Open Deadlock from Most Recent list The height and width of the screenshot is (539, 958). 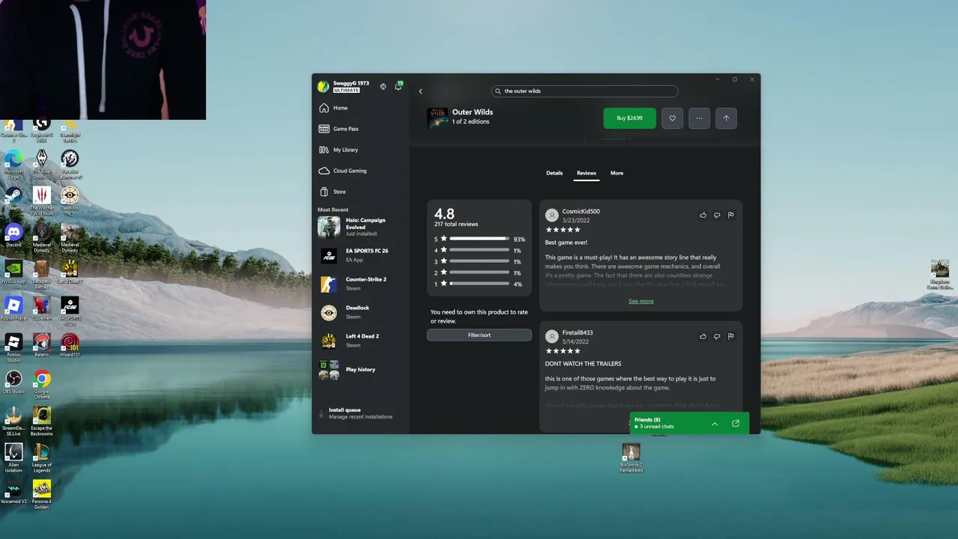[361, 312]
